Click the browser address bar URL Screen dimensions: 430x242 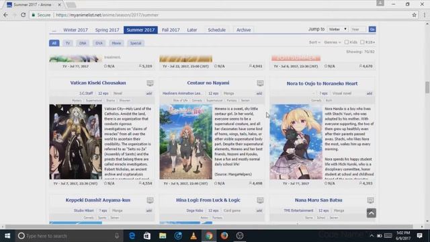107,15
